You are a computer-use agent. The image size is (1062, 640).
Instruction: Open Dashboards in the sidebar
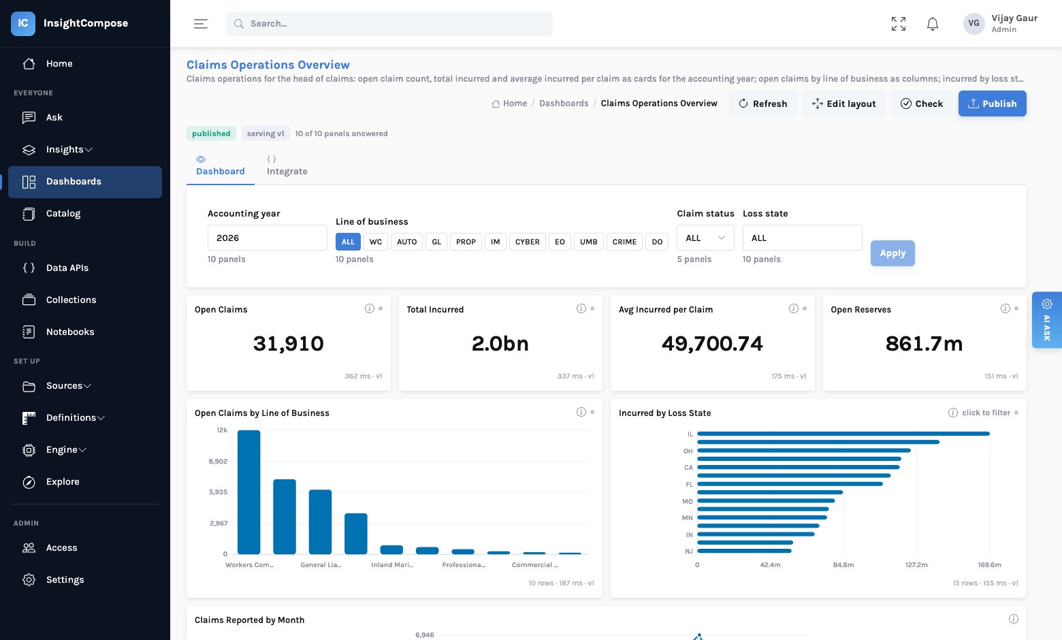point(85,182)
